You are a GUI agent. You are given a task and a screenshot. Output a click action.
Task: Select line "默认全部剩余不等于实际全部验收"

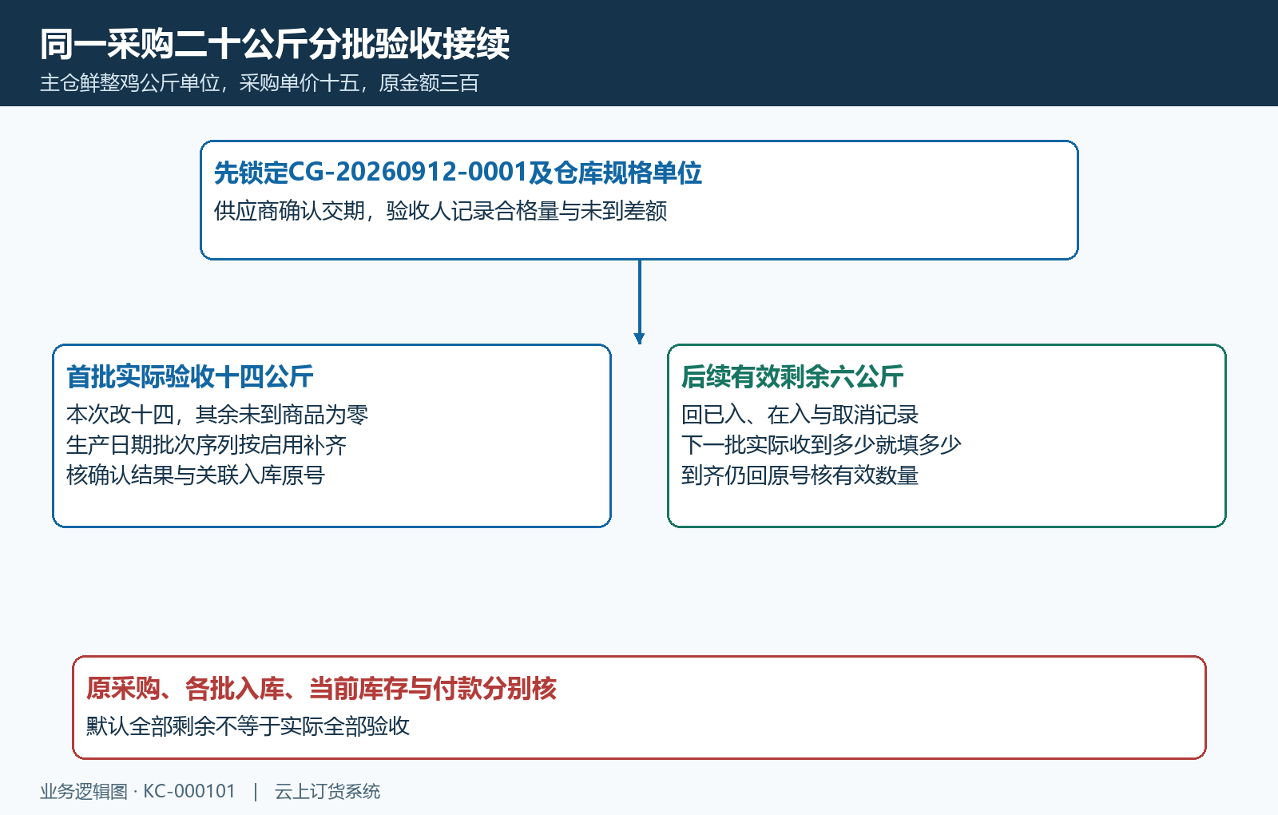[x=248, y=726]
